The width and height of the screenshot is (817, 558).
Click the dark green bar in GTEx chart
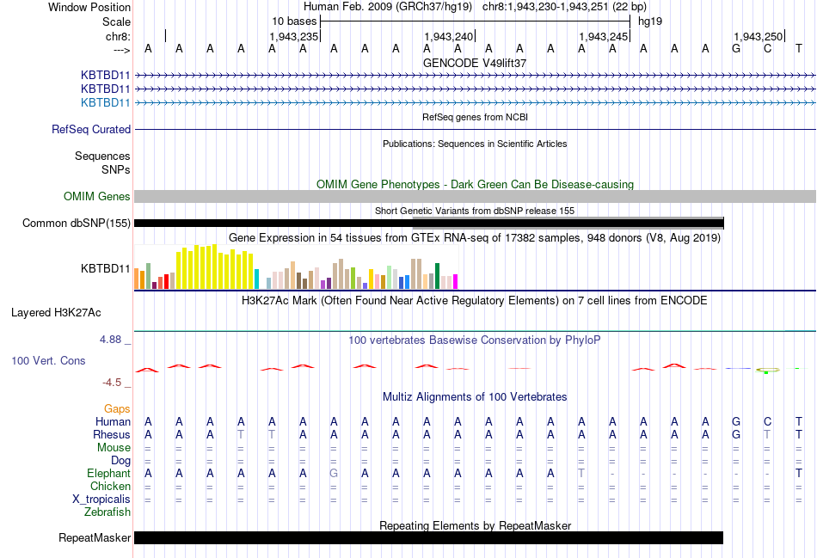[437, 276]
